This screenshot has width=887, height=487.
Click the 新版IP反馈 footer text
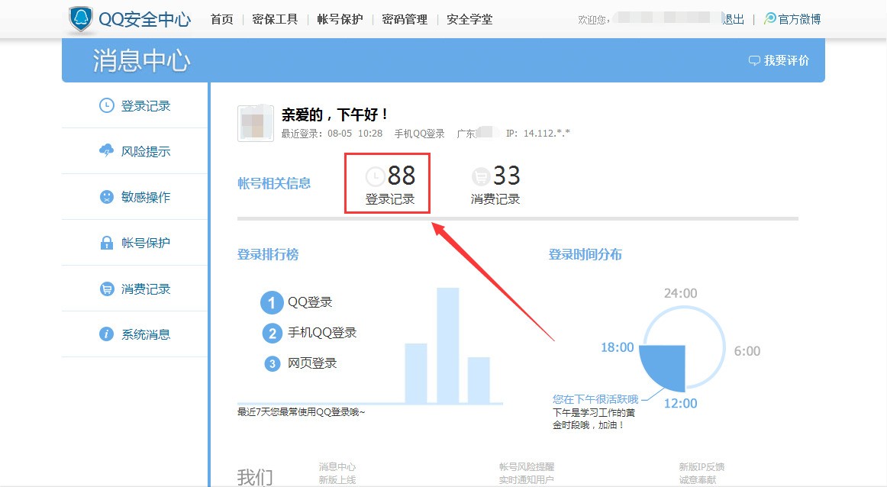pyautogui.click(x=702, y=466)
